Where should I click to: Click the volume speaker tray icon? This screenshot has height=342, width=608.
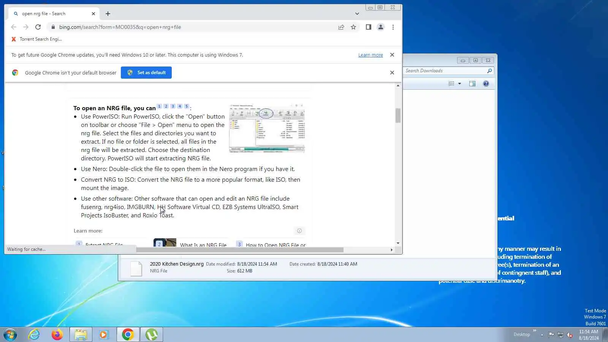(x=570, y=335)
